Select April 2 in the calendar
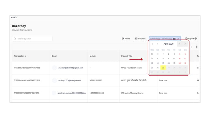Image resolution: width=210 pixels, height=118 pixels. coord(169,54)
